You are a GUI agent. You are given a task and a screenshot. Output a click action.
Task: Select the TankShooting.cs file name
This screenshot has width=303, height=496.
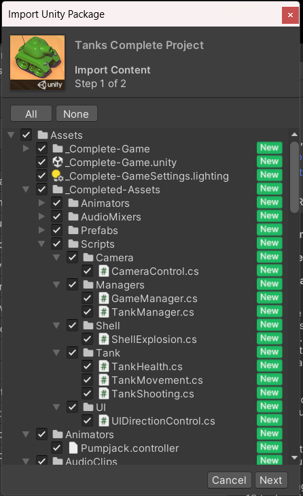[x=153, y=393]
